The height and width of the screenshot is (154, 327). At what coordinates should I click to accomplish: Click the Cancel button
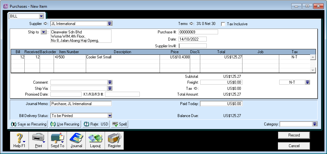click(294, 146)
